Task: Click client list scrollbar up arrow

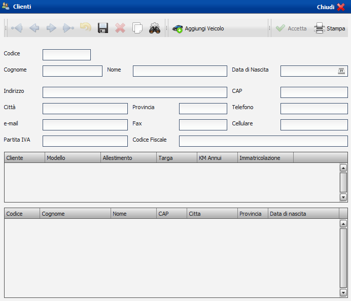Action: click(343, 223)
